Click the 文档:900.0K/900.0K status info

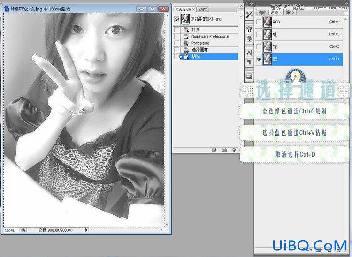[x=55, y=230]
